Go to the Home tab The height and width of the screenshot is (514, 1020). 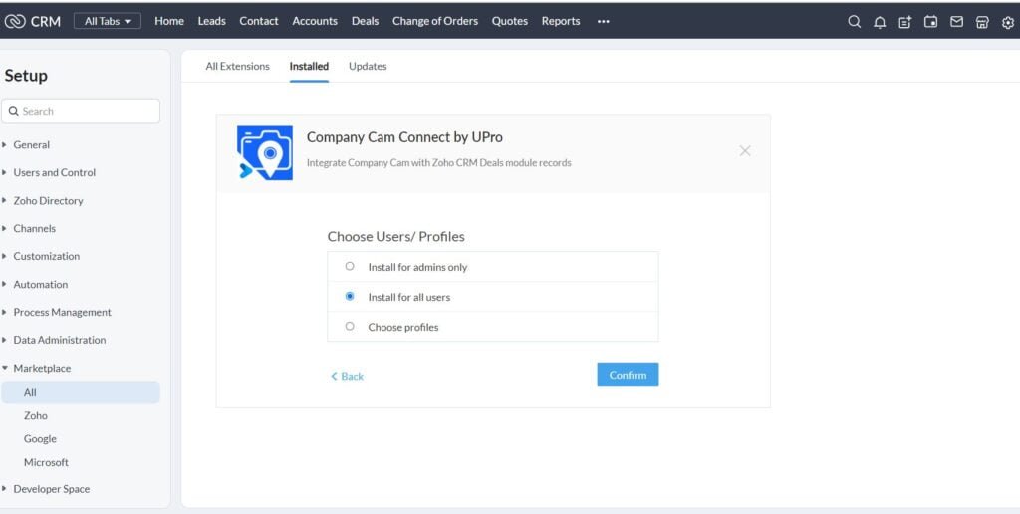(x=169, y=21)
